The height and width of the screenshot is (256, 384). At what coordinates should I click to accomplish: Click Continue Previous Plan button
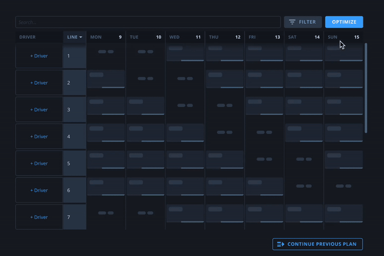(x=318, y=244)
